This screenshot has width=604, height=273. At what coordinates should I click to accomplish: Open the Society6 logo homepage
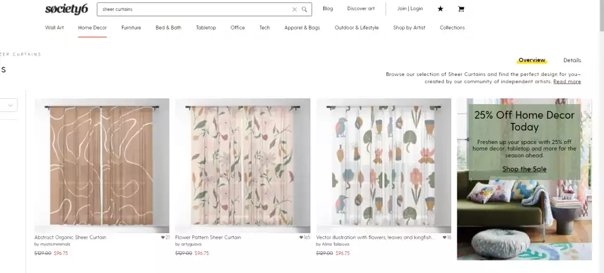point(66,9)
